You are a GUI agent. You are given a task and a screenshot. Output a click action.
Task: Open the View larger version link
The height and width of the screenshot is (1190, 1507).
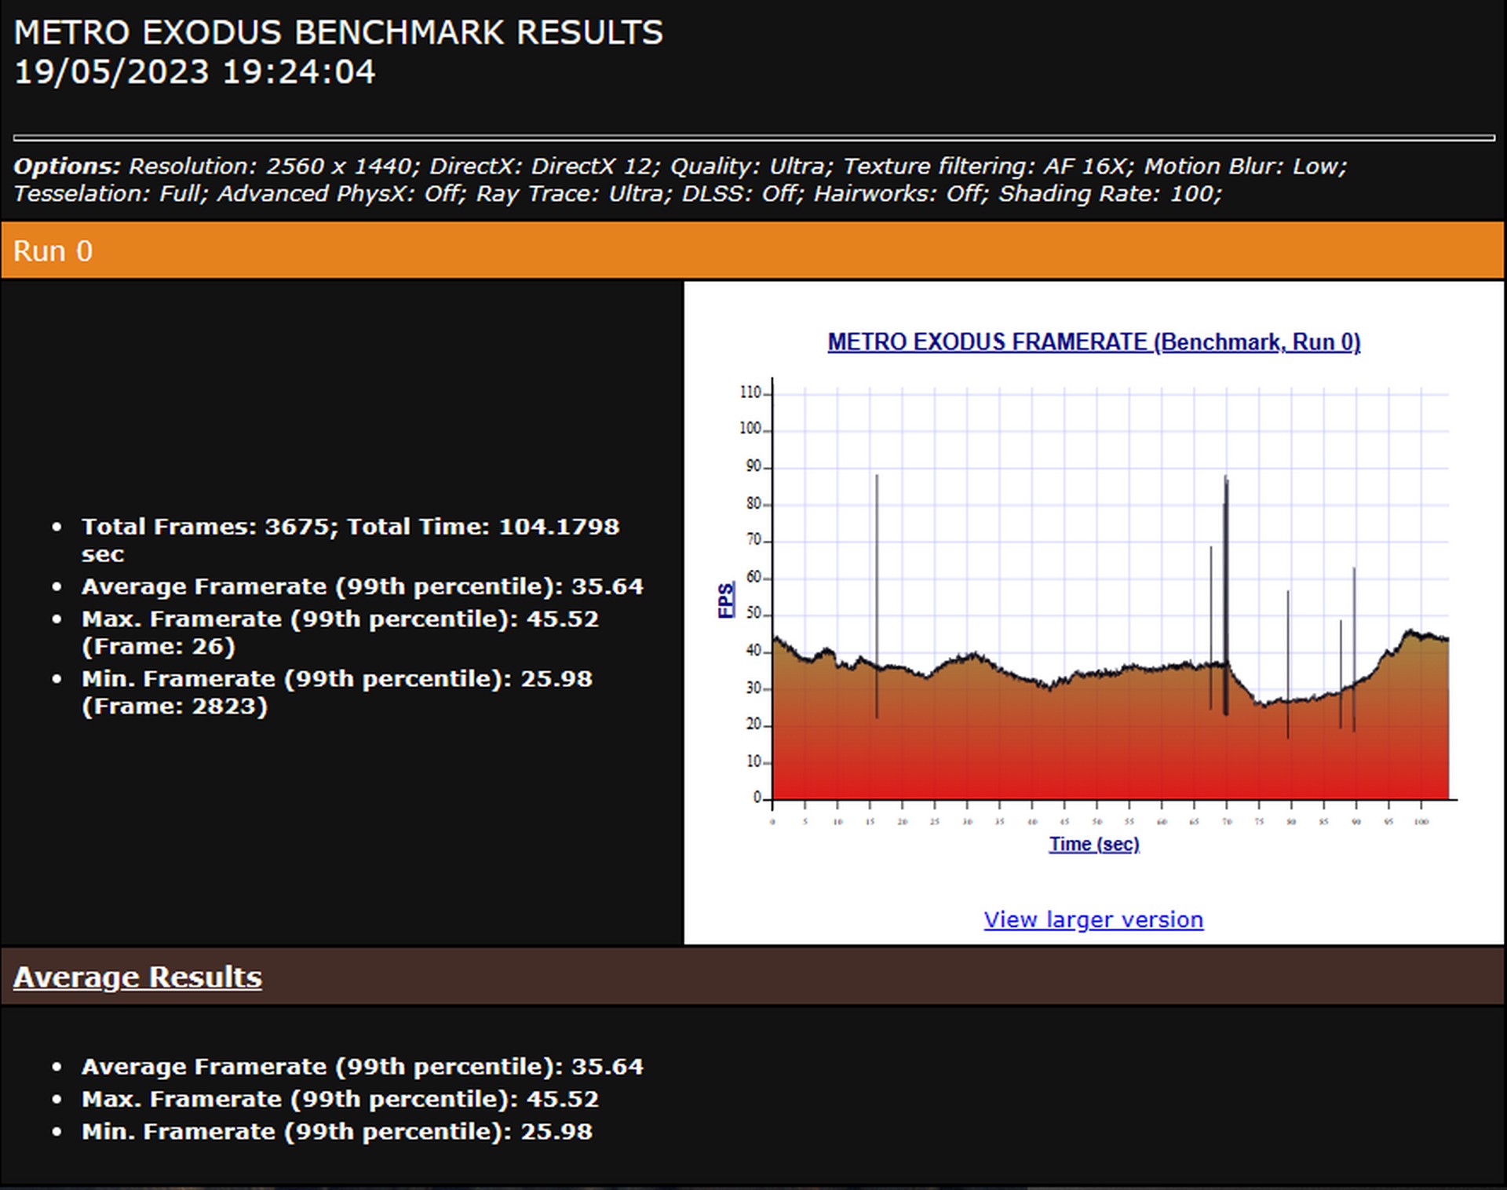(1093, 919)
